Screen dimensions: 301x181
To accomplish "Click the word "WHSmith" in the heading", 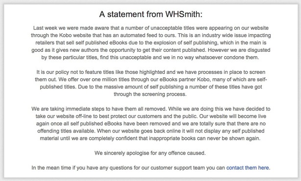I will pyautogui.click(x=183, y=14).
